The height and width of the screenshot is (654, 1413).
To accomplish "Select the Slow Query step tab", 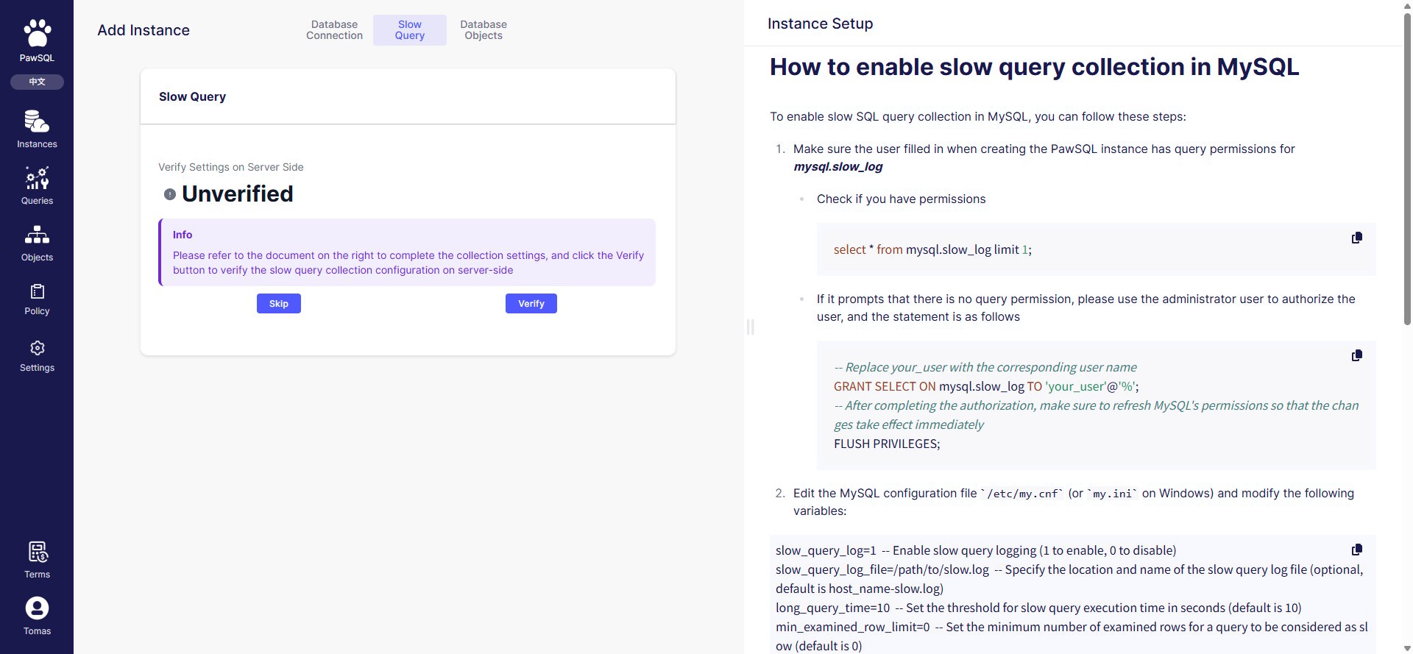I will pyautogui.click(x=410, y=30).
